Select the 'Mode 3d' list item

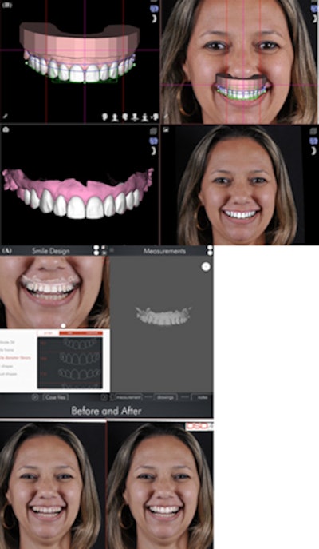(x=7, y=342)
